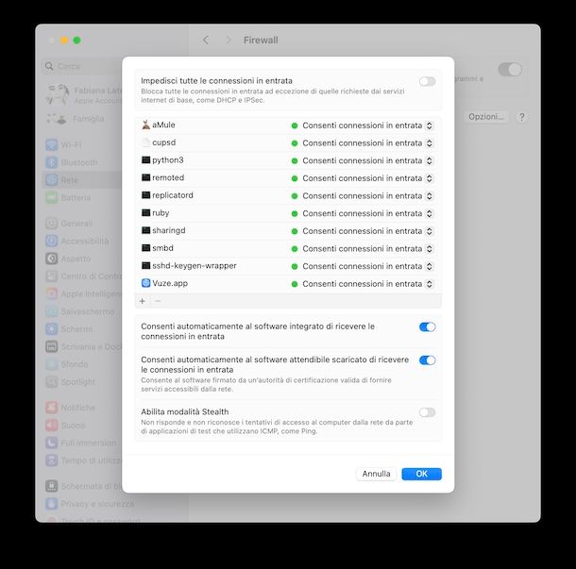Screen dimensions: 576x569
Task: Toggle the main Firewall switch behind dialog
Action: point(510,70)
